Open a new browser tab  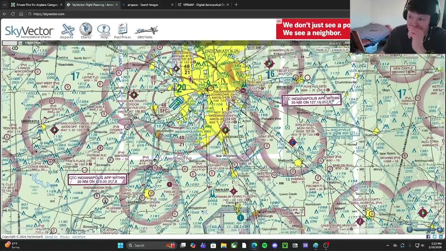(236, 5)
